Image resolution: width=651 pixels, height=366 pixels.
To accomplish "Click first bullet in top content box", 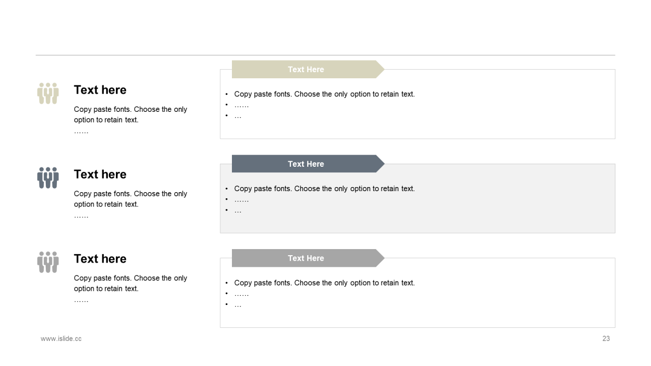I will click(324, 94).
